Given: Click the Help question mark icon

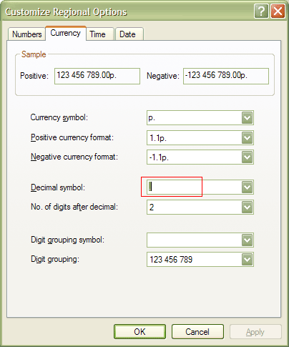Looking at the screenshot, I should point(261,11).
